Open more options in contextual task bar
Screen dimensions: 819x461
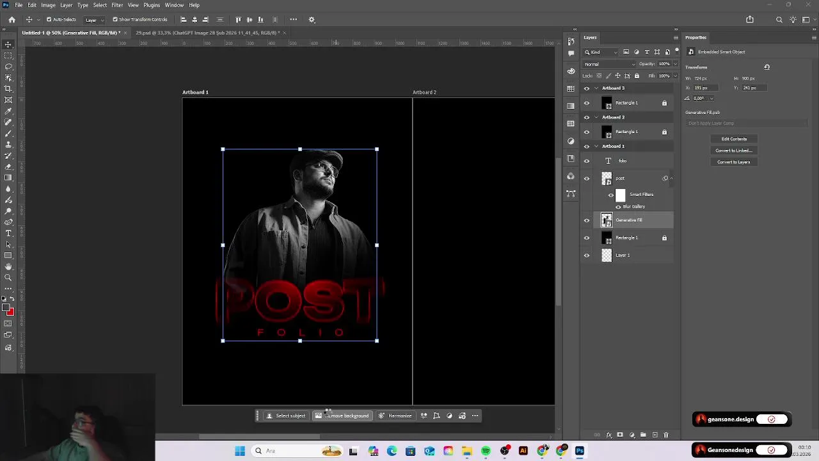(475, 416)
